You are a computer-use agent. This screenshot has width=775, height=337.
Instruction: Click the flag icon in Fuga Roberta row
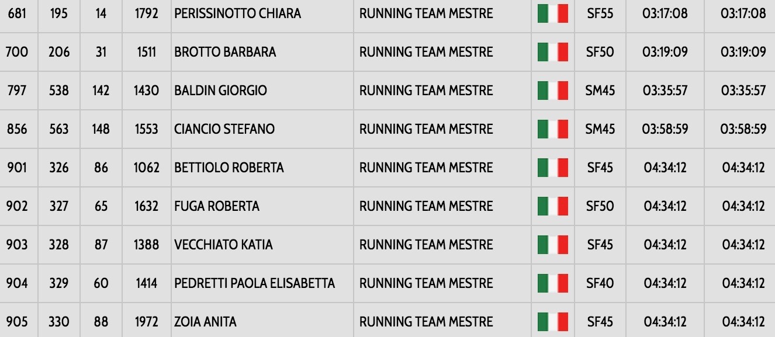point(552,206)
